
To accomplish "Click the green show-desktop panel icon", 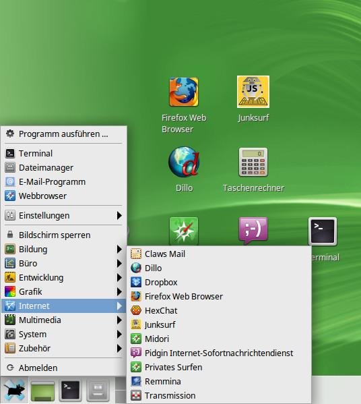I will pyautogui.click(x=42, y=391).
